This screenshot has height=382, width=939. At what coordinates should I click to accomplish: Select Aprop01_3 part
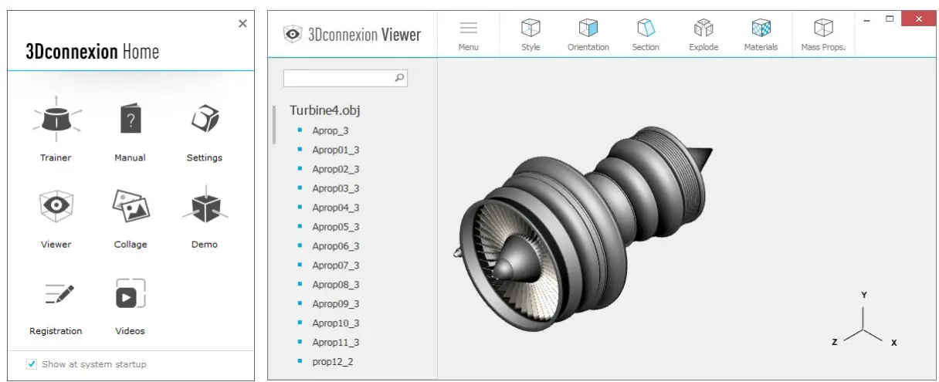[x=336, y=150]
